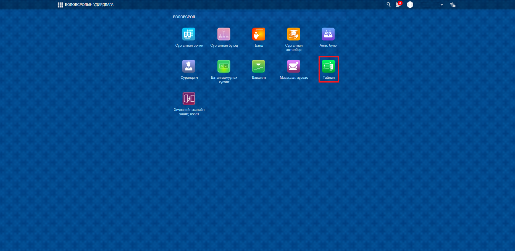The width and height of the screenshot is (515, 251).
Task: Open the Суралцагч module icon
Action: coord(189,66)
